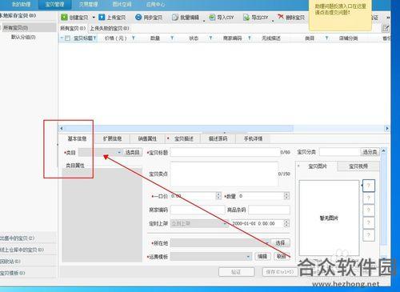Switch to the 交易管理 top tab
This screenshot has height=292, width=400.
[x=88, y=5]
